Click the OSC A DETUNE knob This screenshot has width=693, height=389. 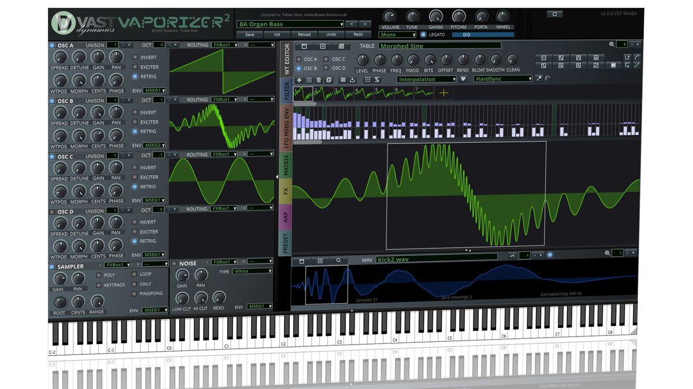pos(79,57)
